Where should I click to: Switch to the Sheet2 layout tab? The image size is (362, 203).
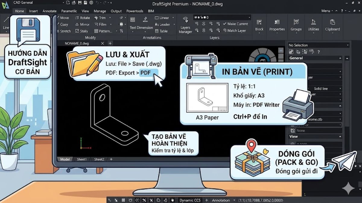click(99, 159)
